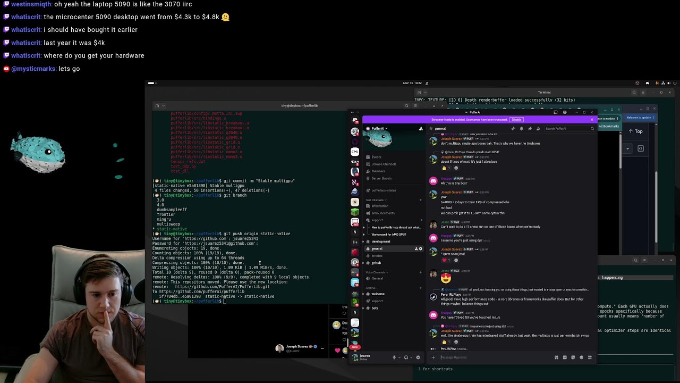The width and height of the screenshot is (680, 383).
Task: Toggle heart reaction on quite soon message
Action: click(x=446, y=260)
